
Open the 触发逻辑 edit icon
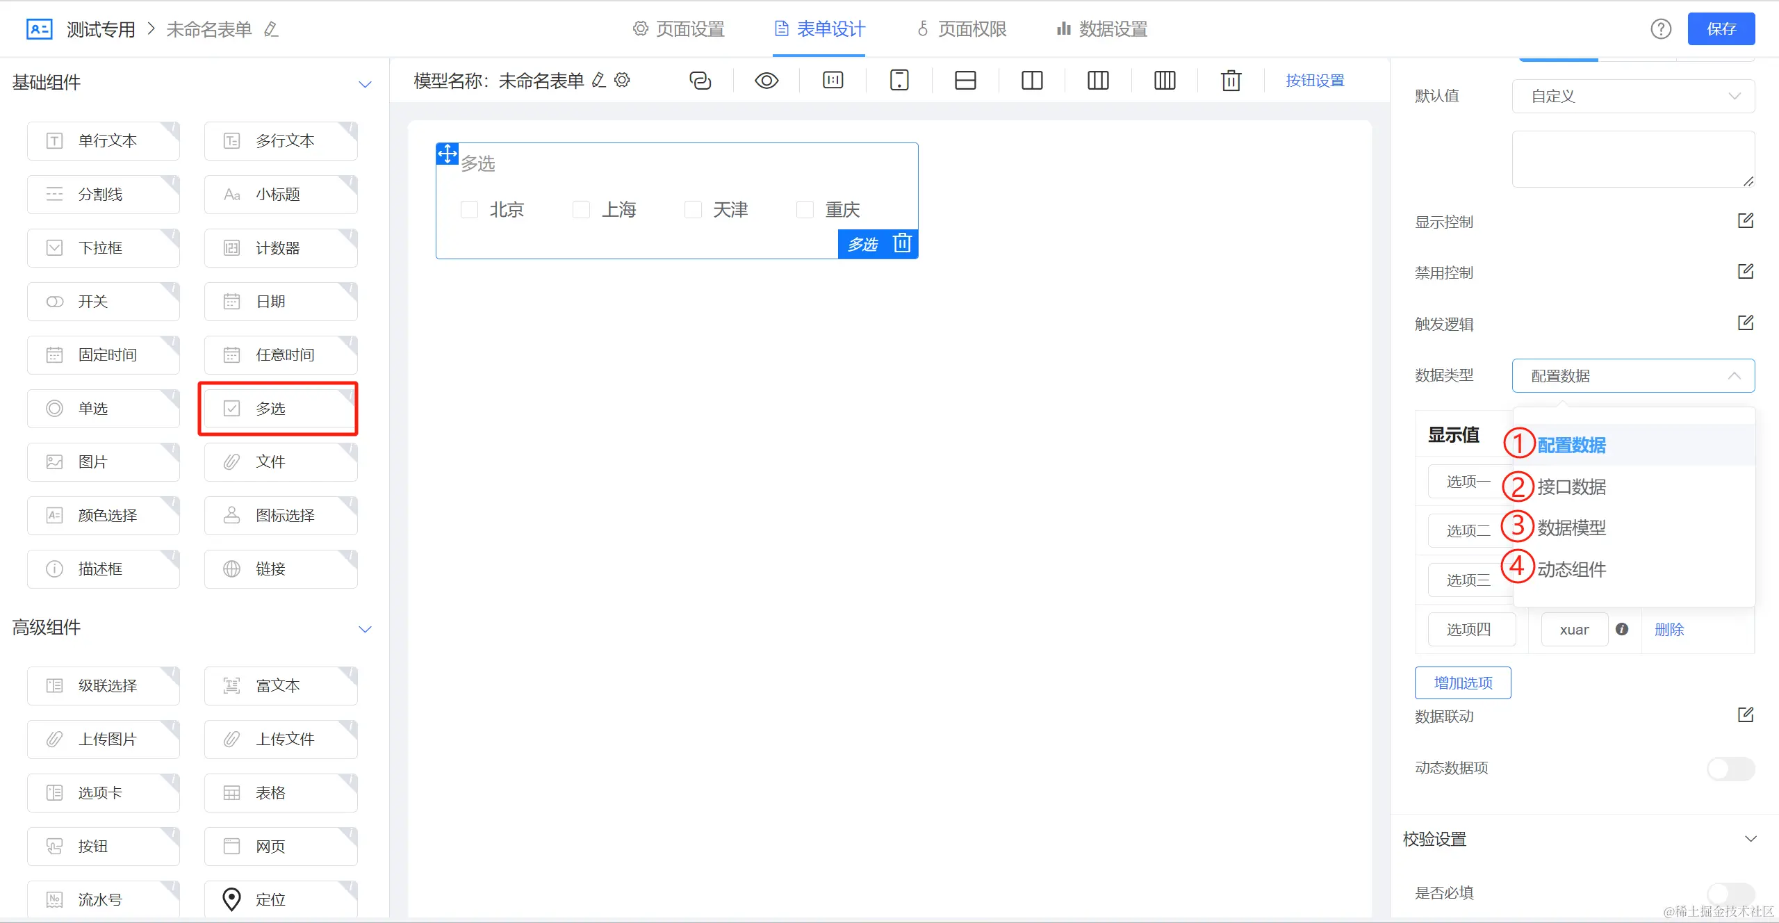pyautogui.click(x=1745, y=323)
